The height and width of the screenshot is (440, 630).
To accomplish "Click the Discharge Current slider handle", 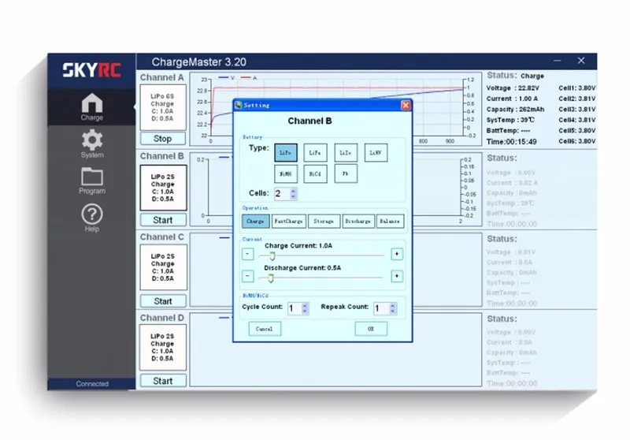I will pyautogui.click(x=271, y=278).
